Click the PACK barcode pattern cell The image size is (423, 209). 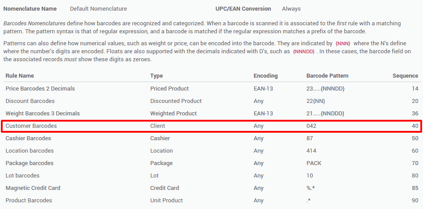[314, 163]
